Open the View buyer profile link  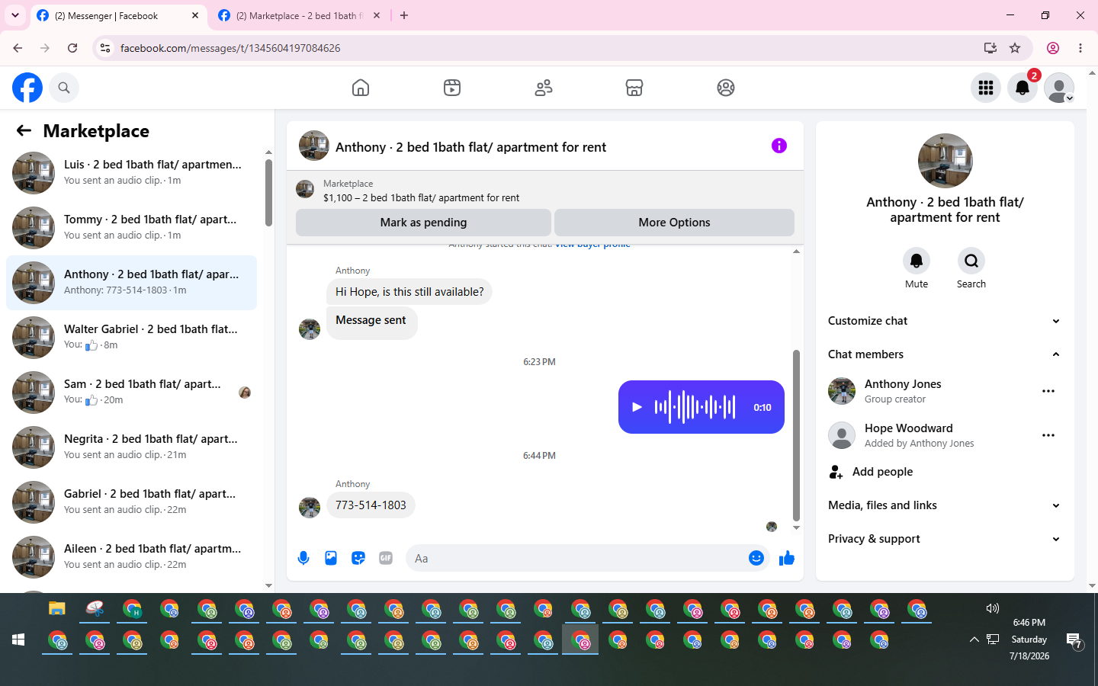point(592,245)
